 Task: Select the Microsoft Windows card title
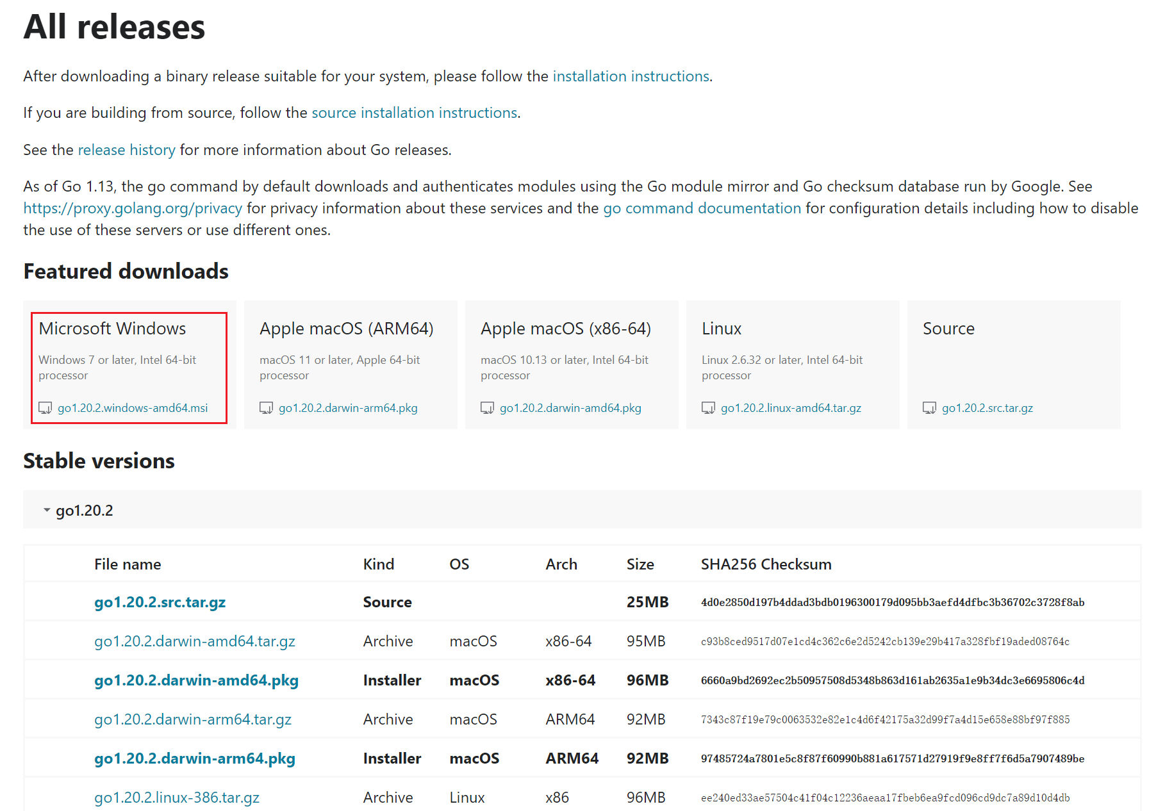coord(112,329)
